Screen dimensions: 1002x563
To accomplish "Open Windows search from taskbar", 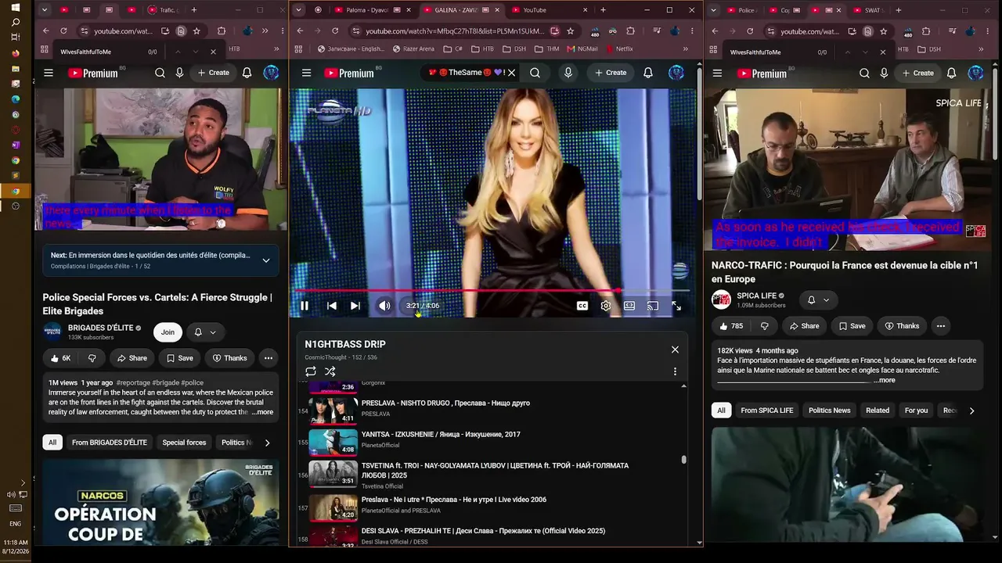I will point(15,22).
